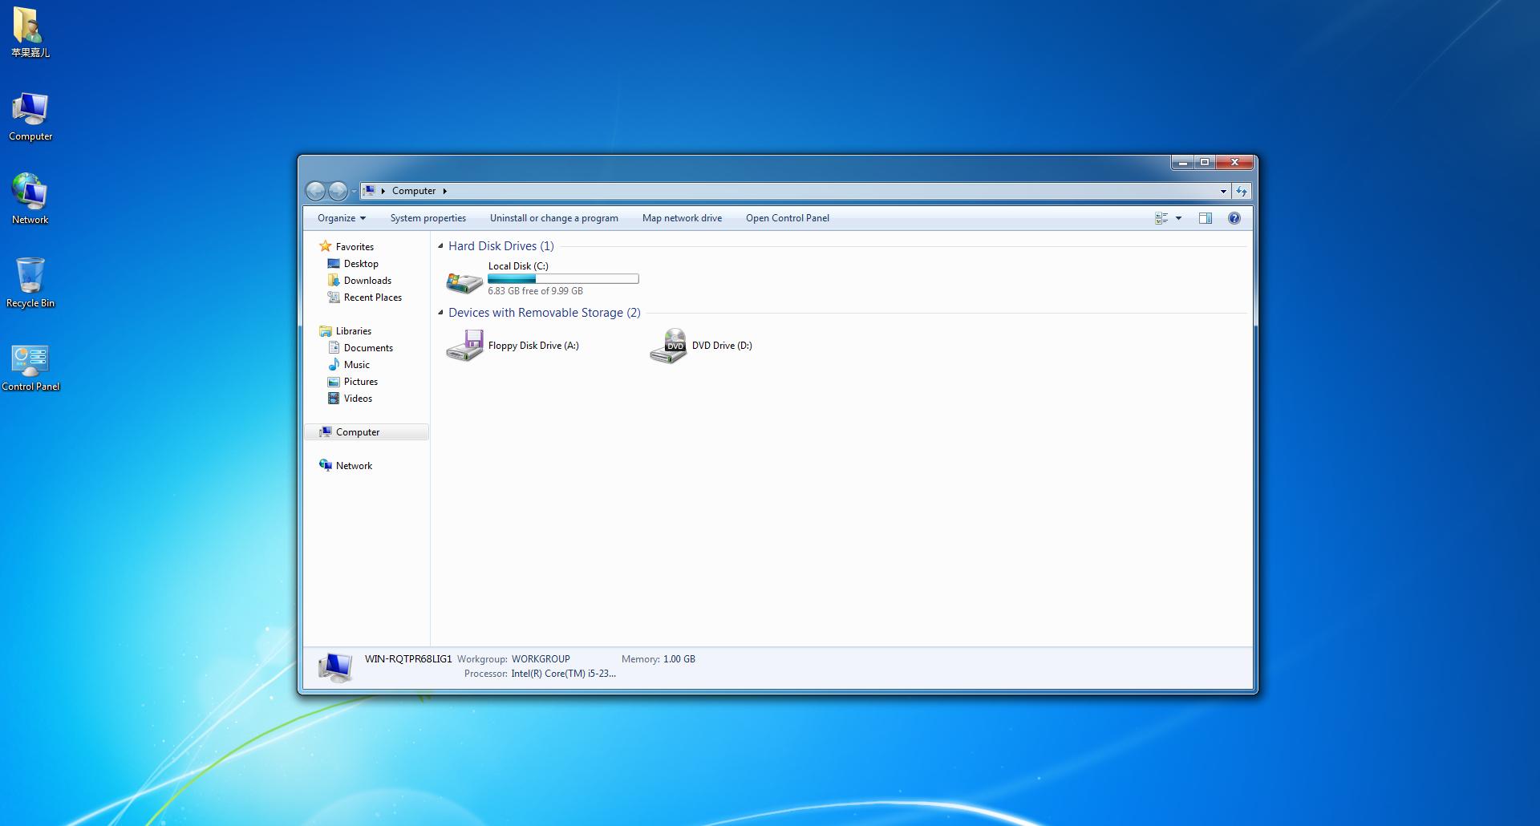
Task: Select Computer in the navigation pane
Action: [367, 432]
